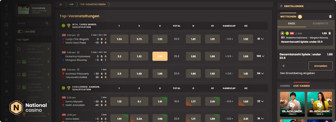Click the trophy icon beside WTA Targu Mures
Viewport: 336px width, 122px height.
[x=69, y=26]
